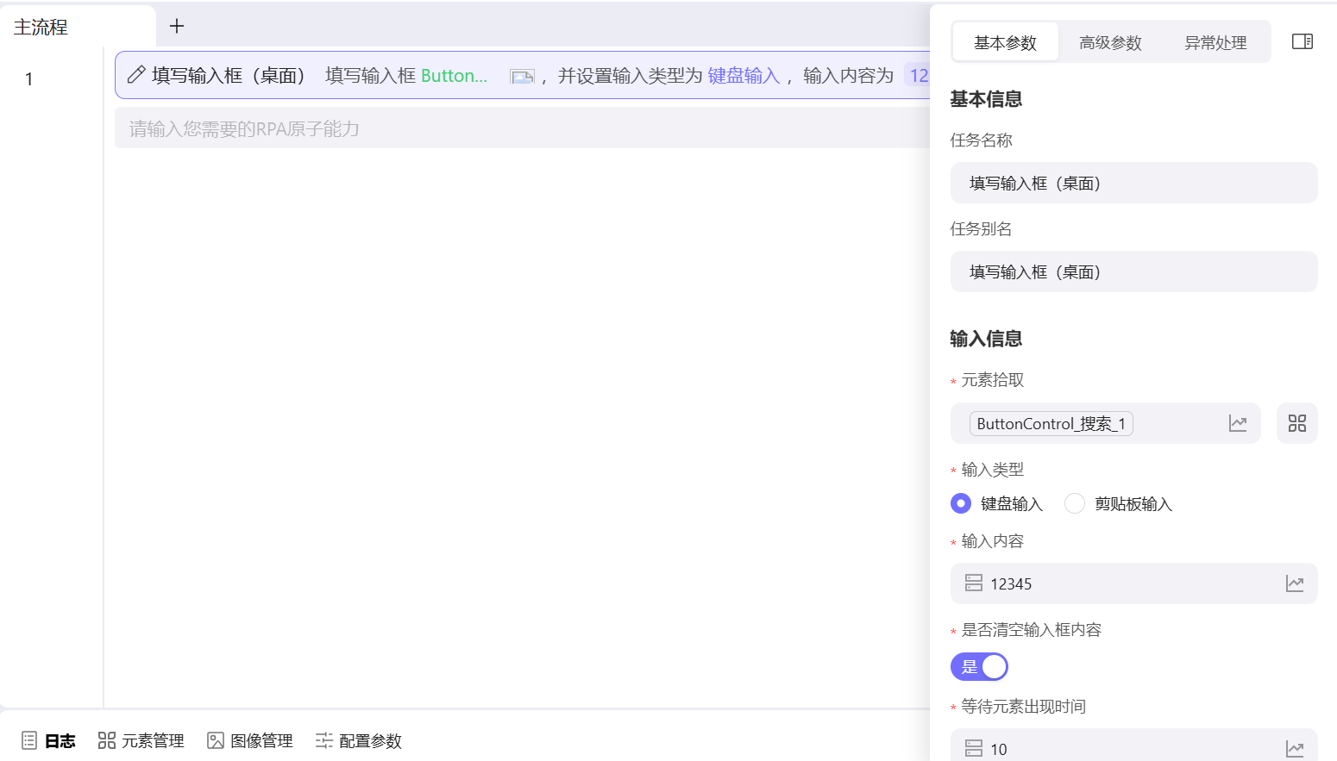The width and height of the screenshot is (1337, 761).
Task: Open the element repicking icon beside ButtonControl_搜索_1
Action: pos(1238,423)
